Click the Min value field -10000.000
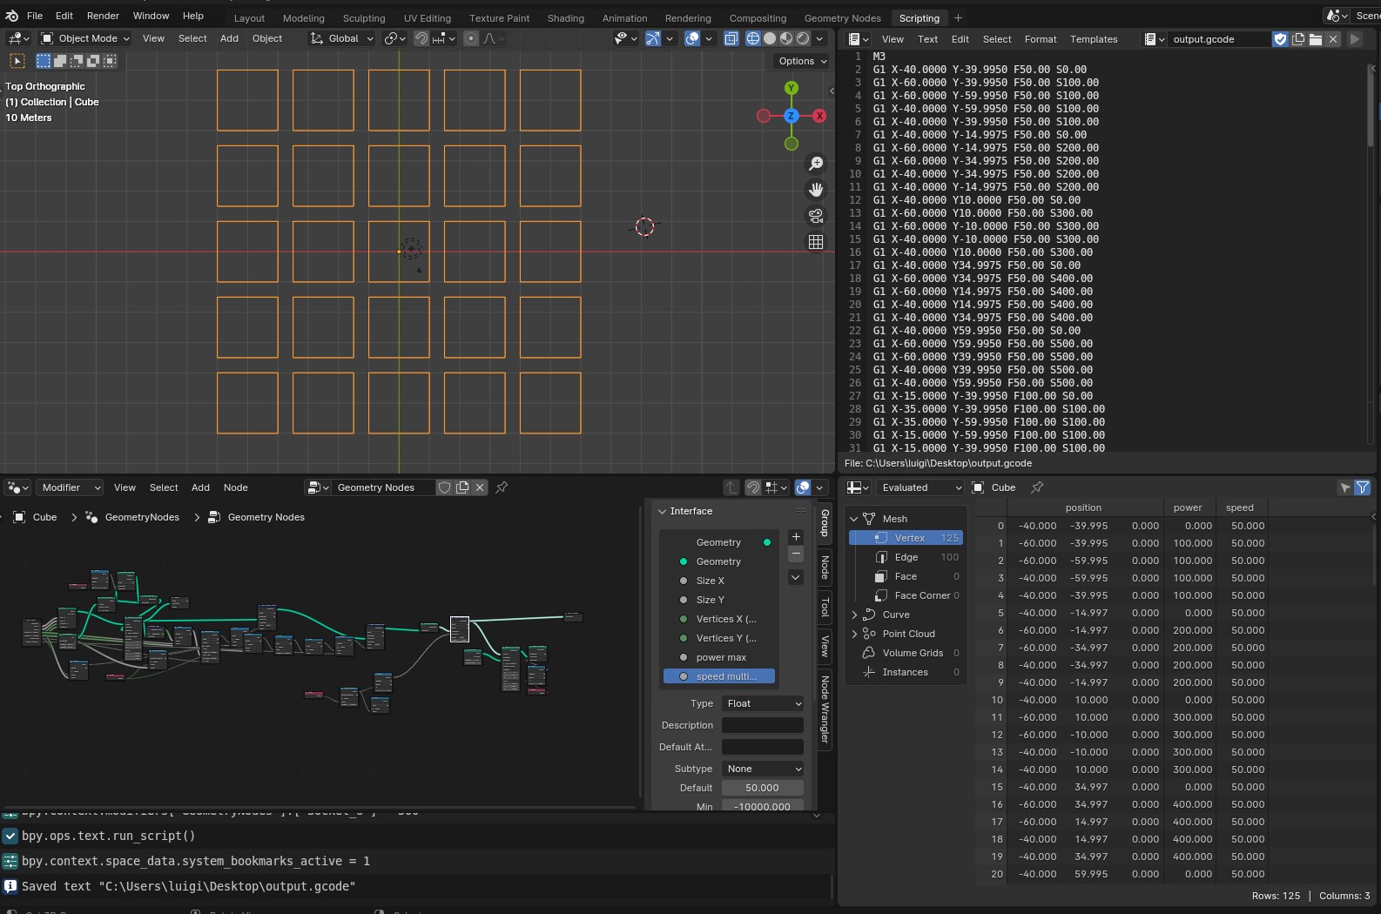This screenshot has width=1381, height=914. point(763,806)
